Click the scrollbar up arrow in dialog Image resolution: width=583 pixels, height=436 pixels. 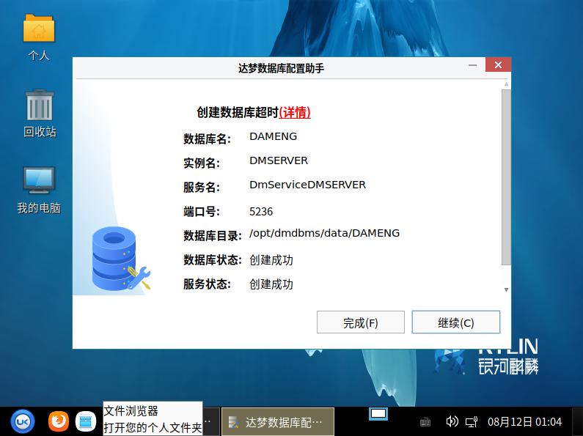tap(506, 84)
